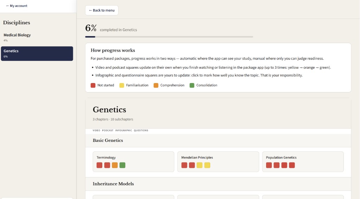The width and height of the screenshot is (360, 199).
Task: Select Medical Biology discipline
Action: (37, 37)
